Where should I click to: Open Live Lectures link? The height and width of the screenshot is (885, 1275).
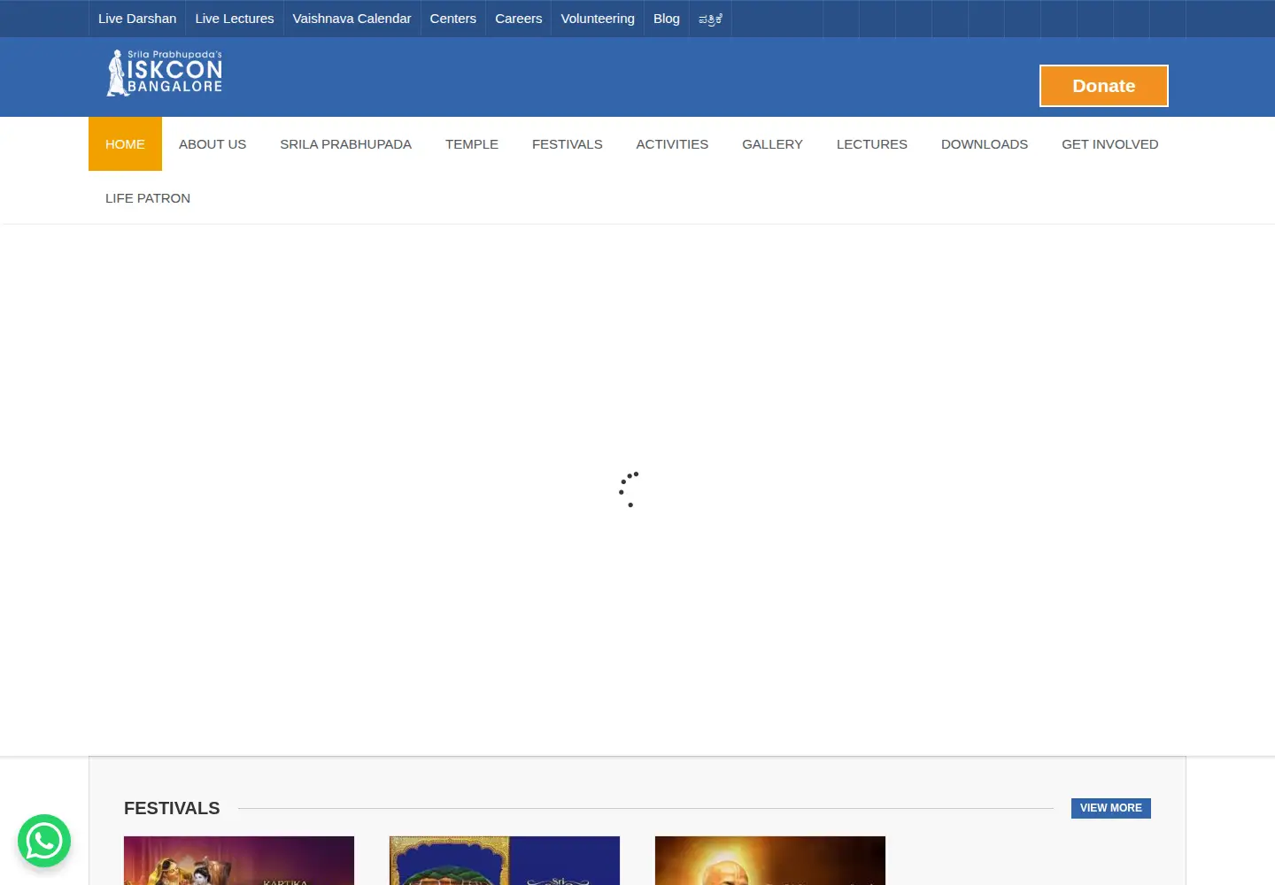click(235, 19)
